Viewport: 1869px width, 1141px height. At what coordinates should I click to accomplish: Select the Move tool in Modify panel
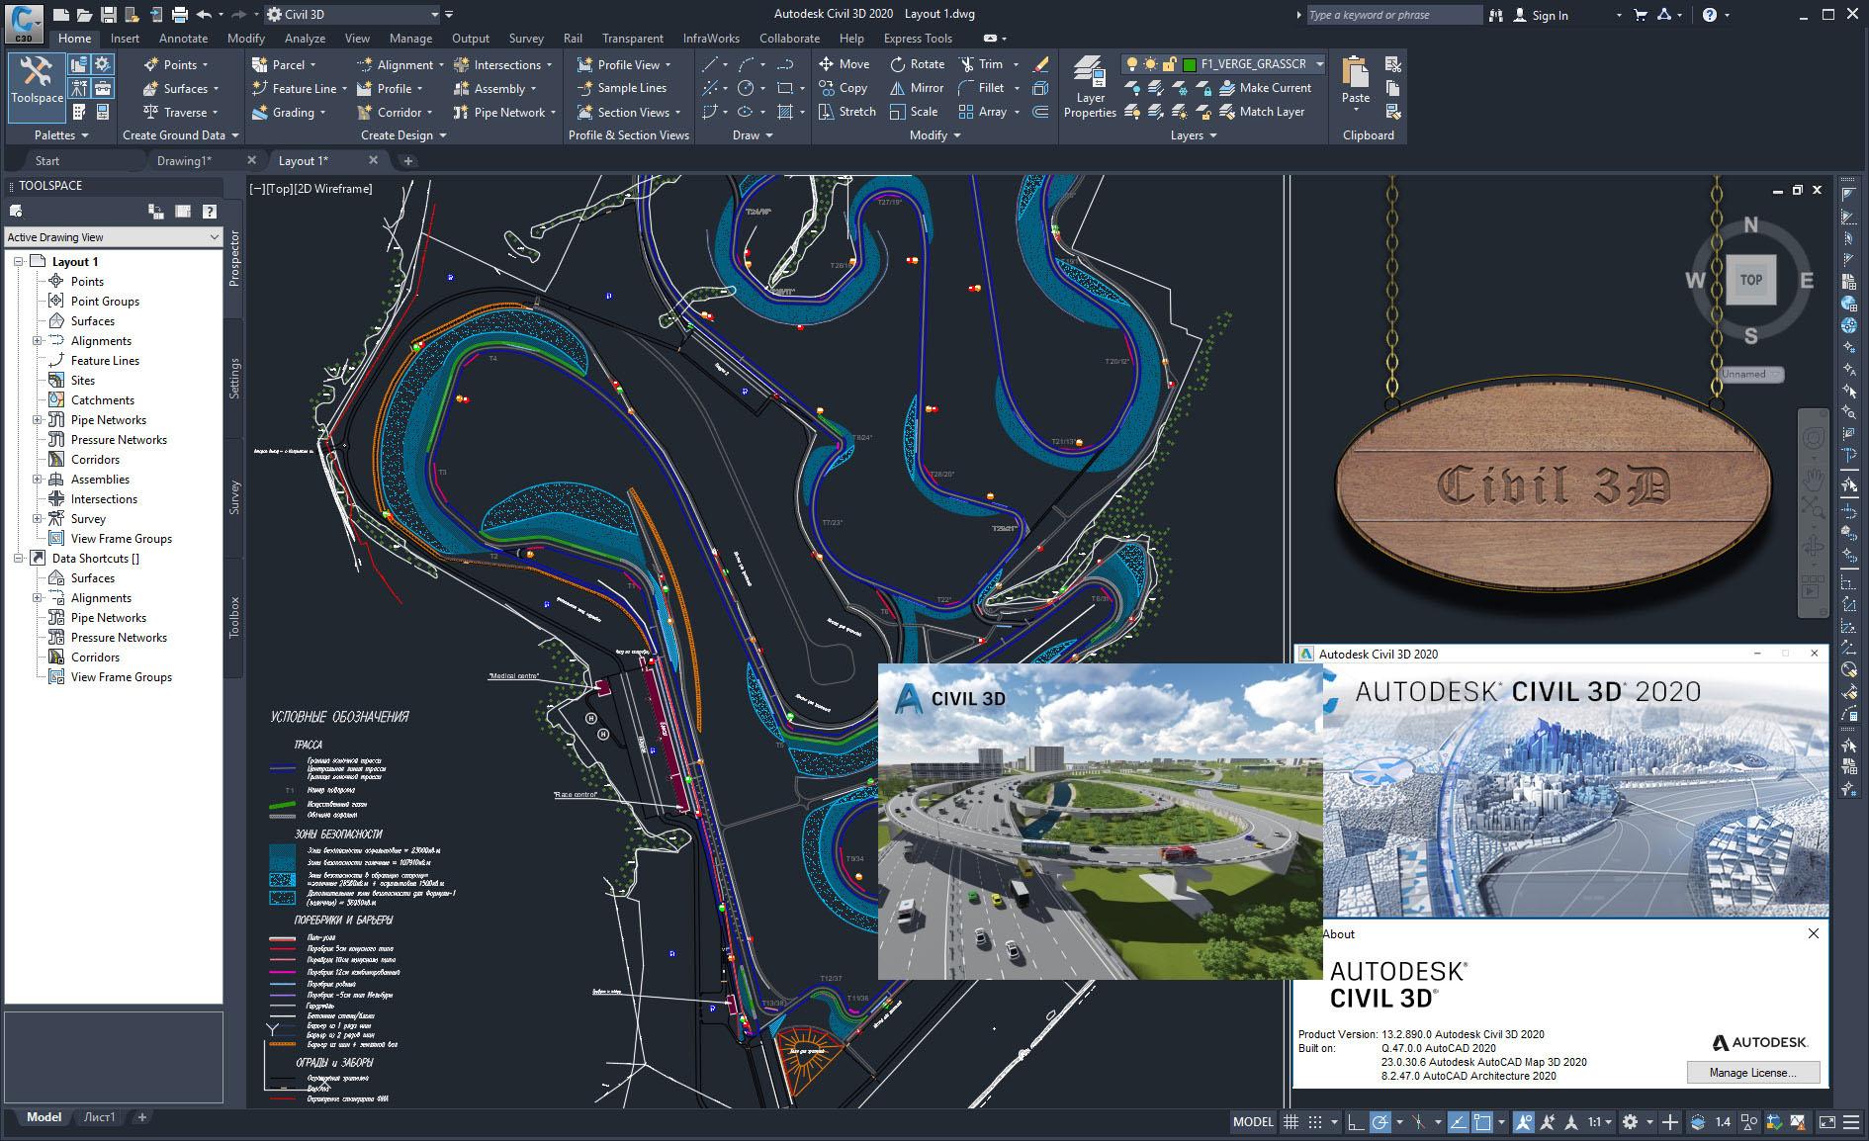(843, 64)
